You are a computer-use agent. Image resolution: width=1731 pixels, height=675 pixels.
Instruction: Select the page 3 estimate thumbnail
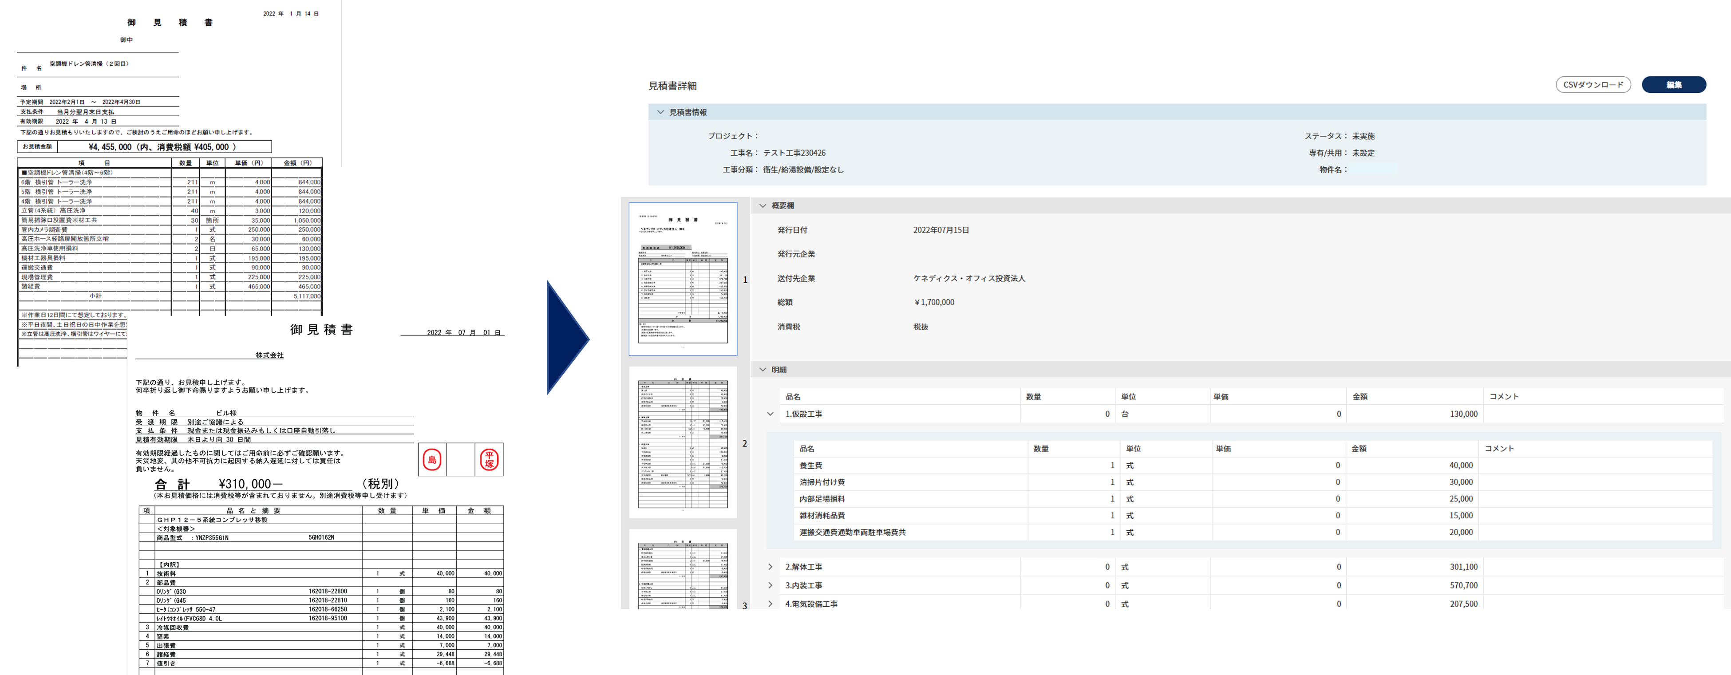683,569
